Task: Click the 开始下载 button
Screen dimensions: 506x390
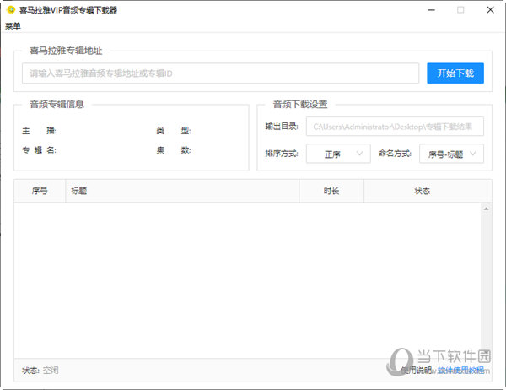Action: click(455, 73)
